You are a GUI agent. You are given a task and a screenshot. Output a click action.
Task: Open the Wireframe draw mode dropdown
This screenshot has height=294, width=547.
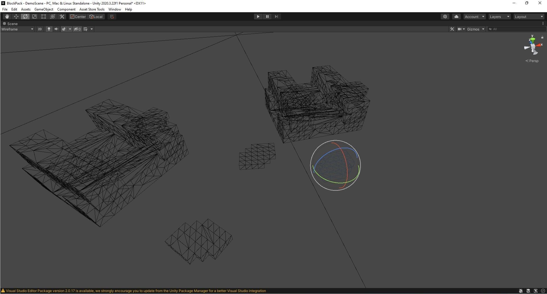17,29
